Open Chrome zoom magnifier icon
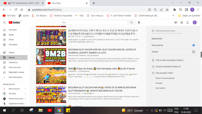The width and height of the screenshot is (202, 114). point(155,10)
